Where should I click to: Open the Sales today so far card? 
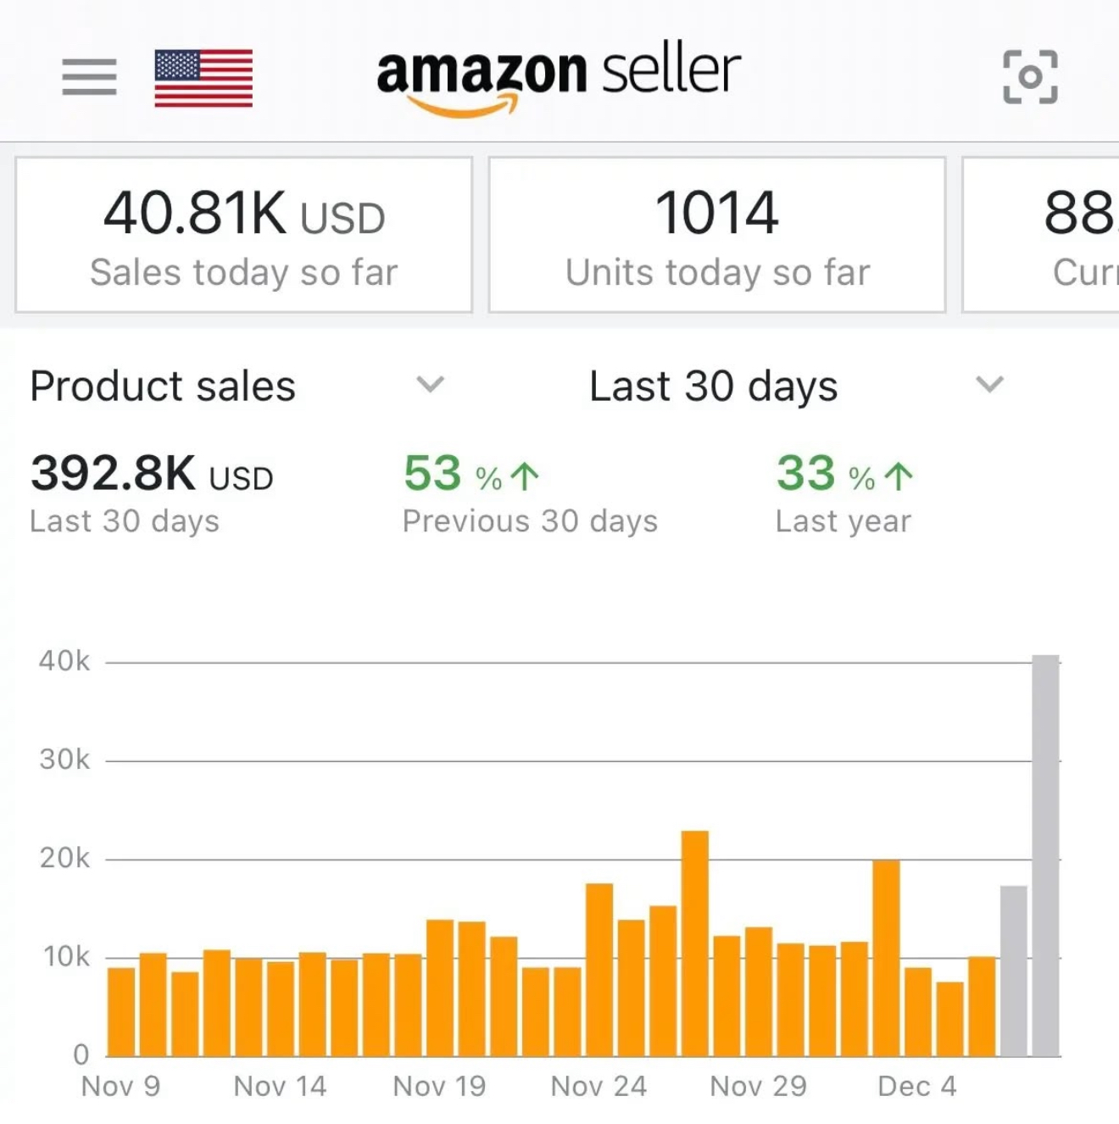pyautogui.click(x=243, y=235)
